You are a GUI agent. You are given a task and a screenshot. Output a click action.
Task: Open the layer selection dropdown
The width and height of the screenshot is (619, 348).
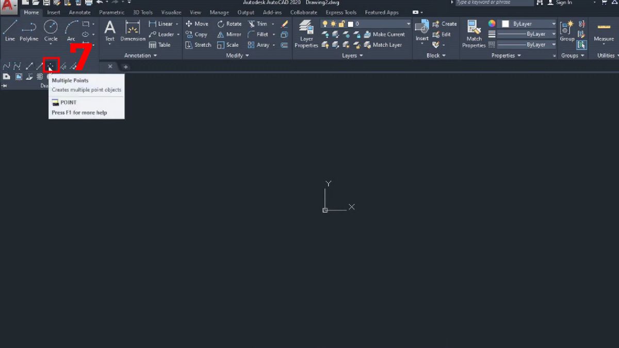pos(408,23)
